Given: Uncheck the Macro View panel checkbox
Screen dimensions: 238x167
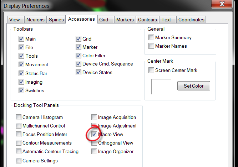Looking at the screenshot, I should pyautogui.click(x=94, y=134).
